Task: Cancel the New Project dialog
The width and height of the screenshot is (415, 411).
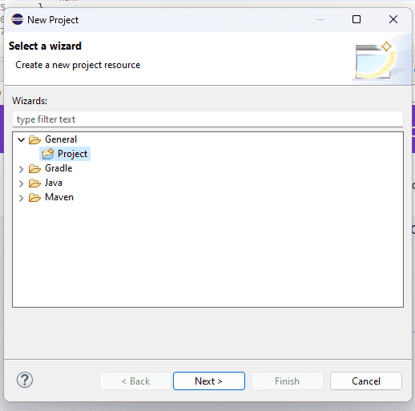Action: 366,381
